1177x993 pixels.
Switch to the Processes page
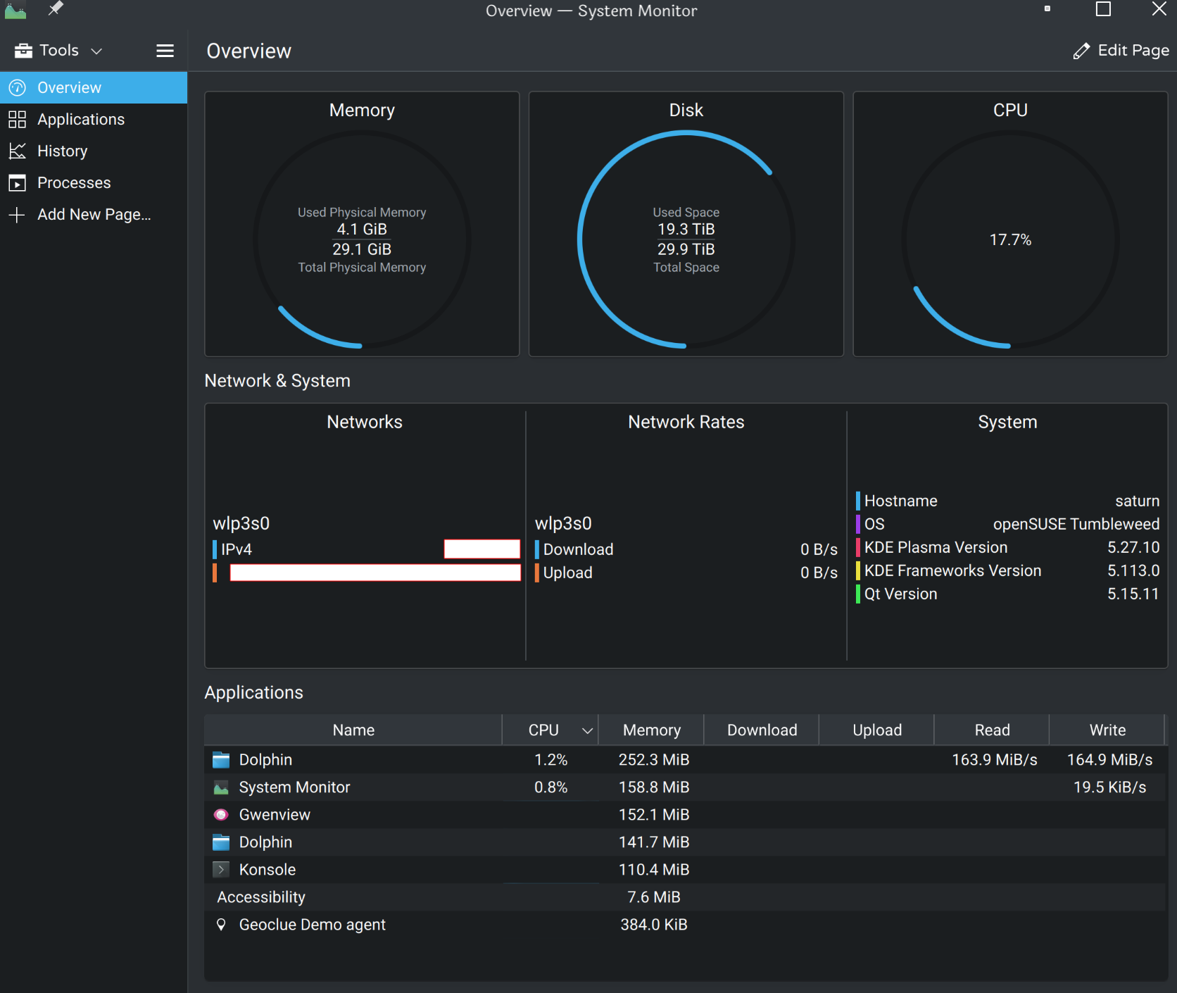pos(94,182)
